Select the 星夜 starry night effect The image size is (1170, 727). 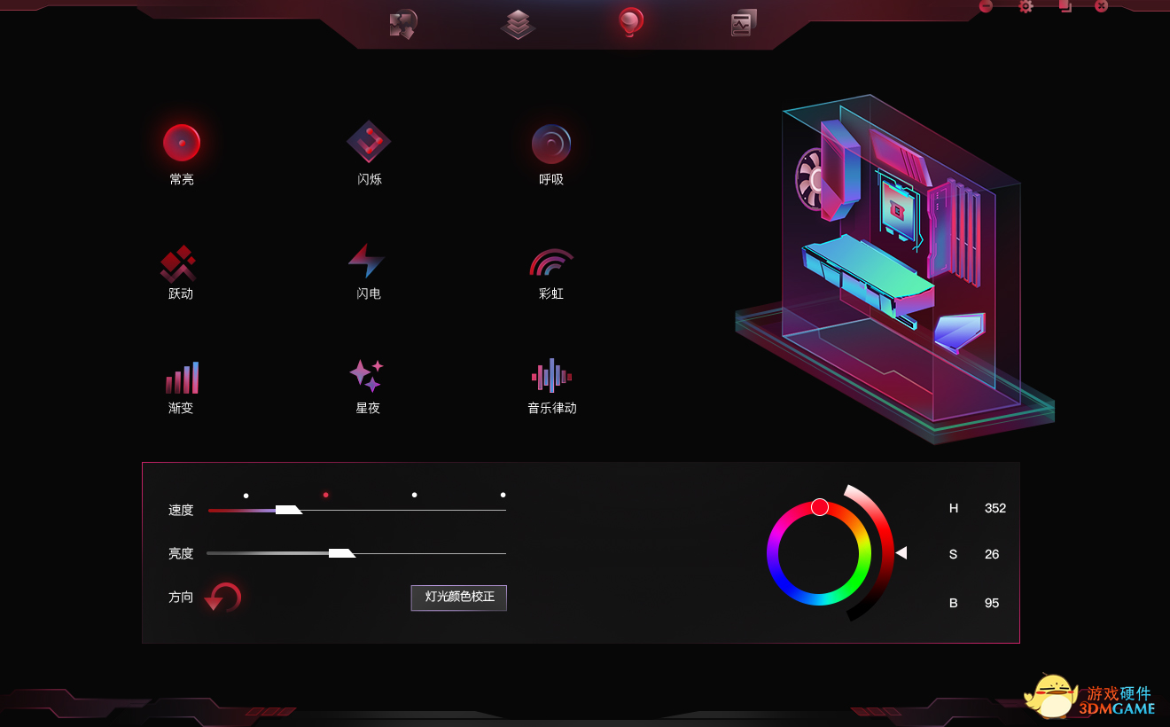click(366, 376)
